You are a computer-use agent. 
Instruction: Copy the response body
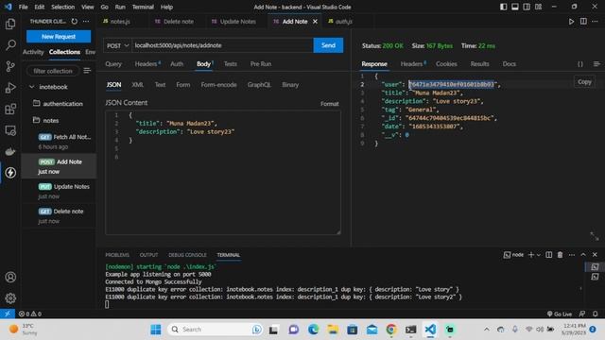[x=584, y=82]
